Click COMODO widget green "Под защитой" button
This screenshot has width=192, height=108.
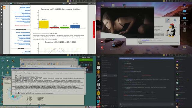tap(86, 60)
